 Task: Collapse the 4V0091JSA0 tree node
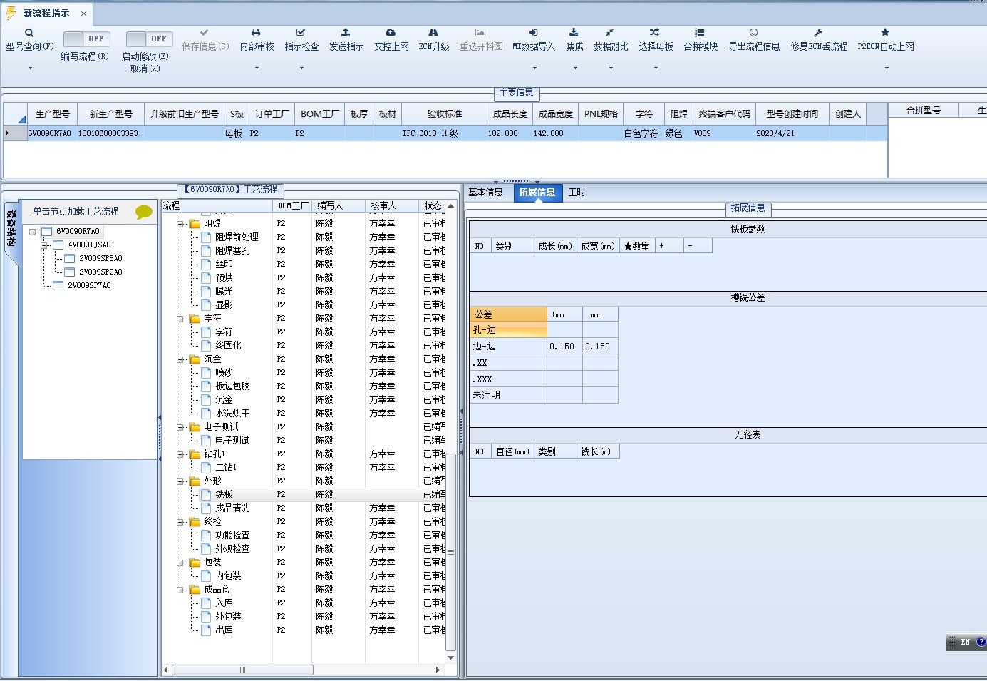44,245
